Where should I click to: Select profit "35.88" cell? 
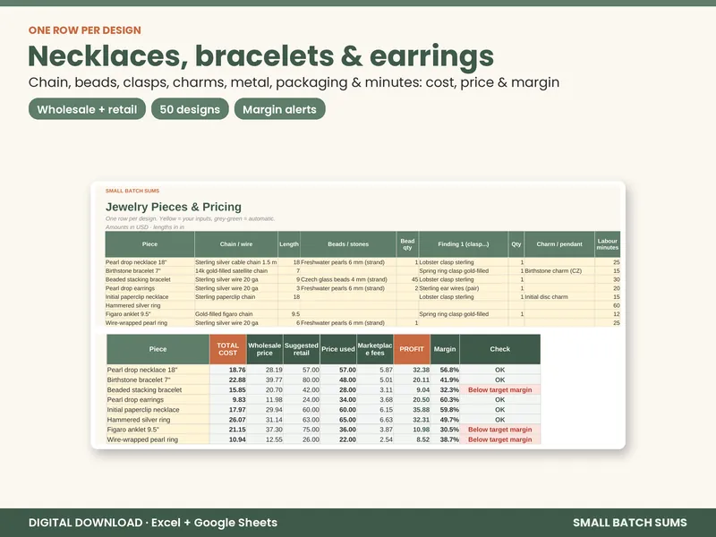(x=412, y=410)
